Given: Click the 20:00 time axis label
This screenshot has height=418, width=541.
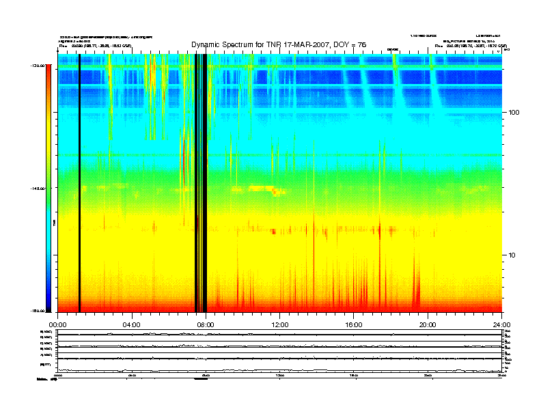Looking at the screenshot, I should click(x=428, y=325).
